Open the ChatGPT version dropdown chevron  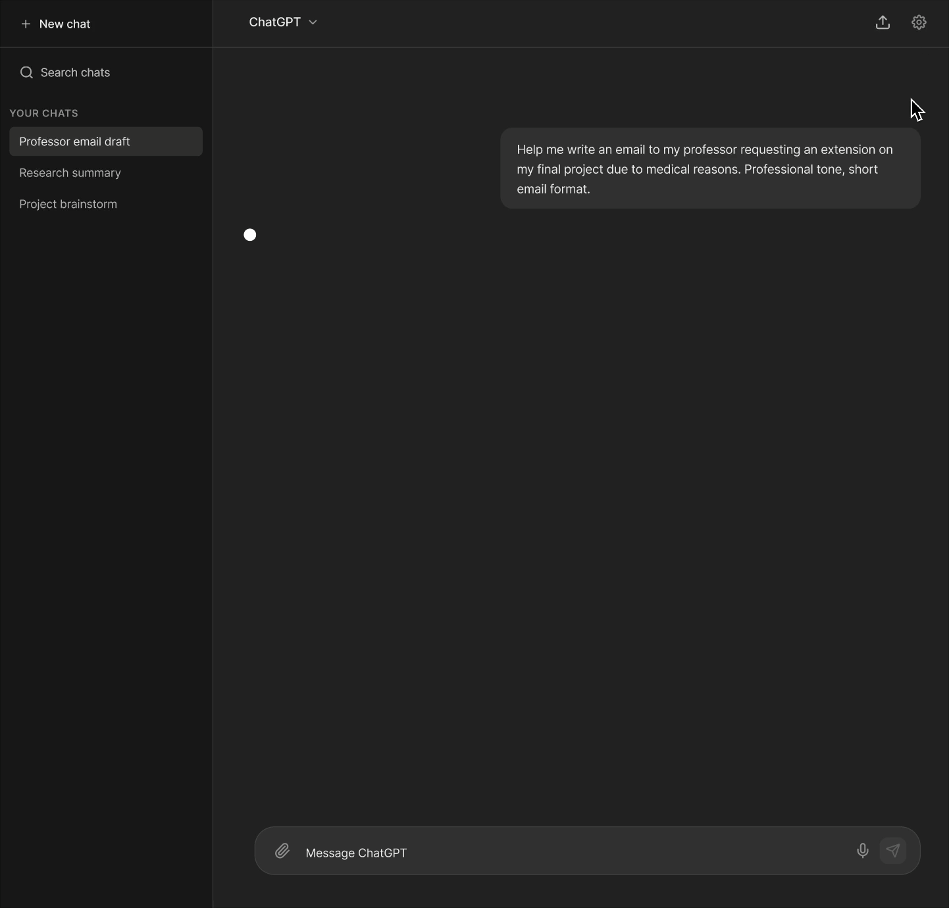pyautogui.click(x=312, y=22)
